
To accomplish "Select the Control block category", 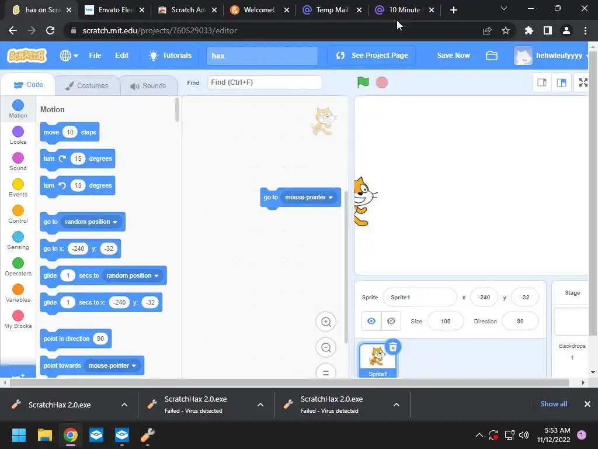I will (x=18, y=214).
